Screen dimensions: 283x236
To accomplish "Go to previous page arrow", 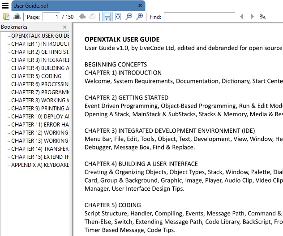I will (82, 17).
